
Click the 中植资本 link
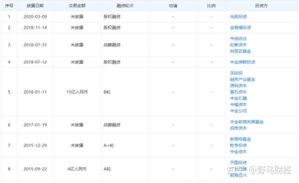[238, 104]
